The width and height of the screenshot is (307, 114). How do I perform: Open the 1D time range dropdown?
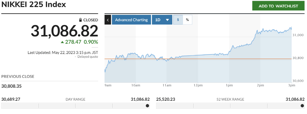[x=162, y=20]
